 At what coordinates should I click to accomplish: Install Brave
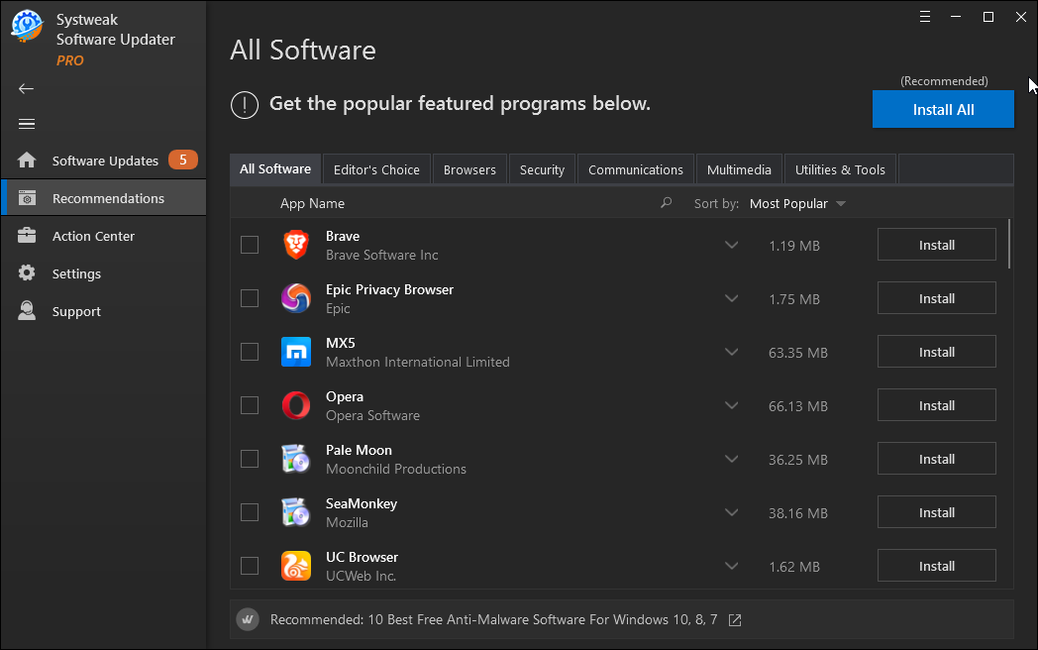pos(937,245)
